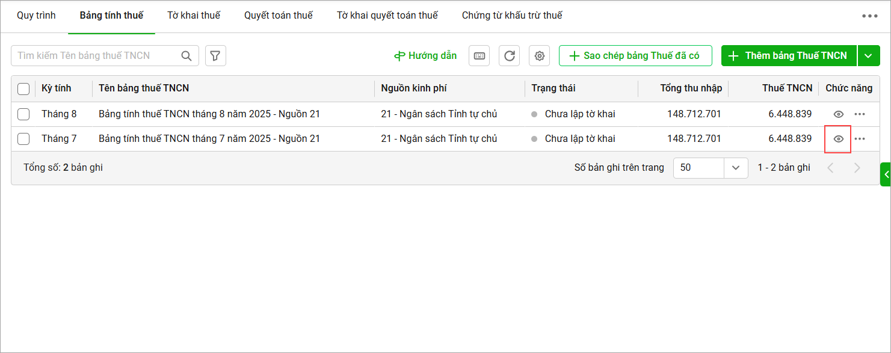The image size is (891, 353).
Task: Select the Tháng 8 row checkbox
Action: click(x=23, y=114)
